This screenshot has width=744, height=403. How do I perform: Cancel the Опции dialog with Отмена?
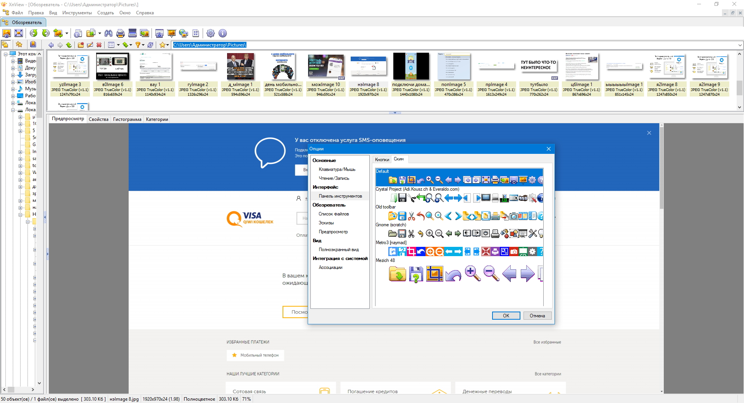pos(537,315)
